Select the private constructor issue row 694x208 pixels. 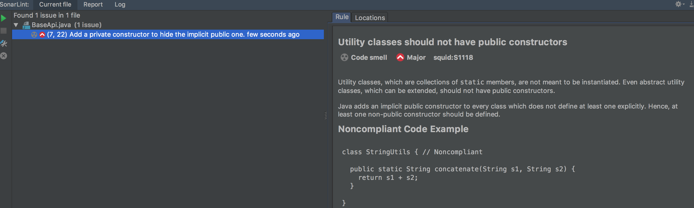pyautogui.click(x=173, y=34)
